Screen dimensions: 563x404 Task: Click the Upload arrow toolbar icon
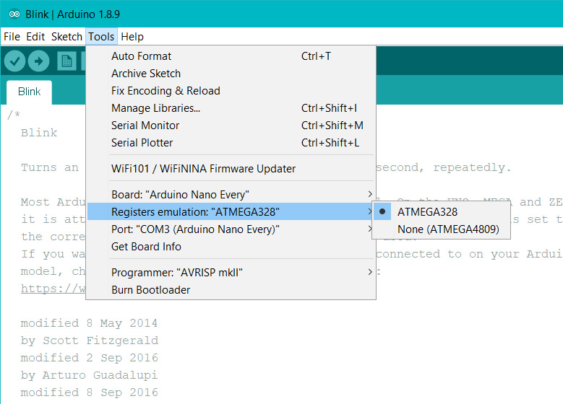39,61
